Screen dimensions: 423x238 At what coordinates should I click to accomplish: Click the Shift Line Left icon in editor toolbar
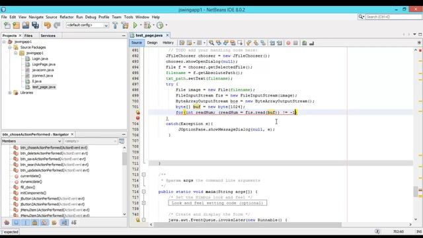pyautogui.click(x=272, y=43)
